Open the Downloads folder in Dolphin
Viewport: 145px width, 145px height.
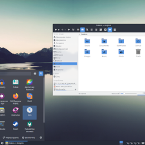(121, 42)
